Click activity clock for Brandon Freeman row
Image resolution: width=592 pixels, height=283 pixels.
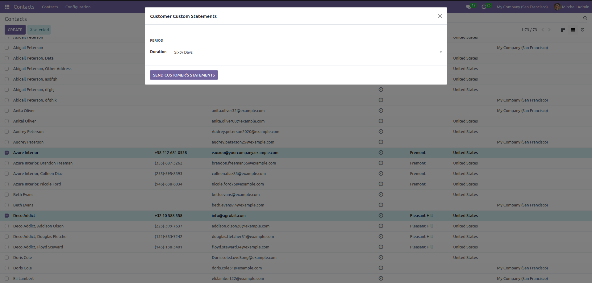click(381, 163)
